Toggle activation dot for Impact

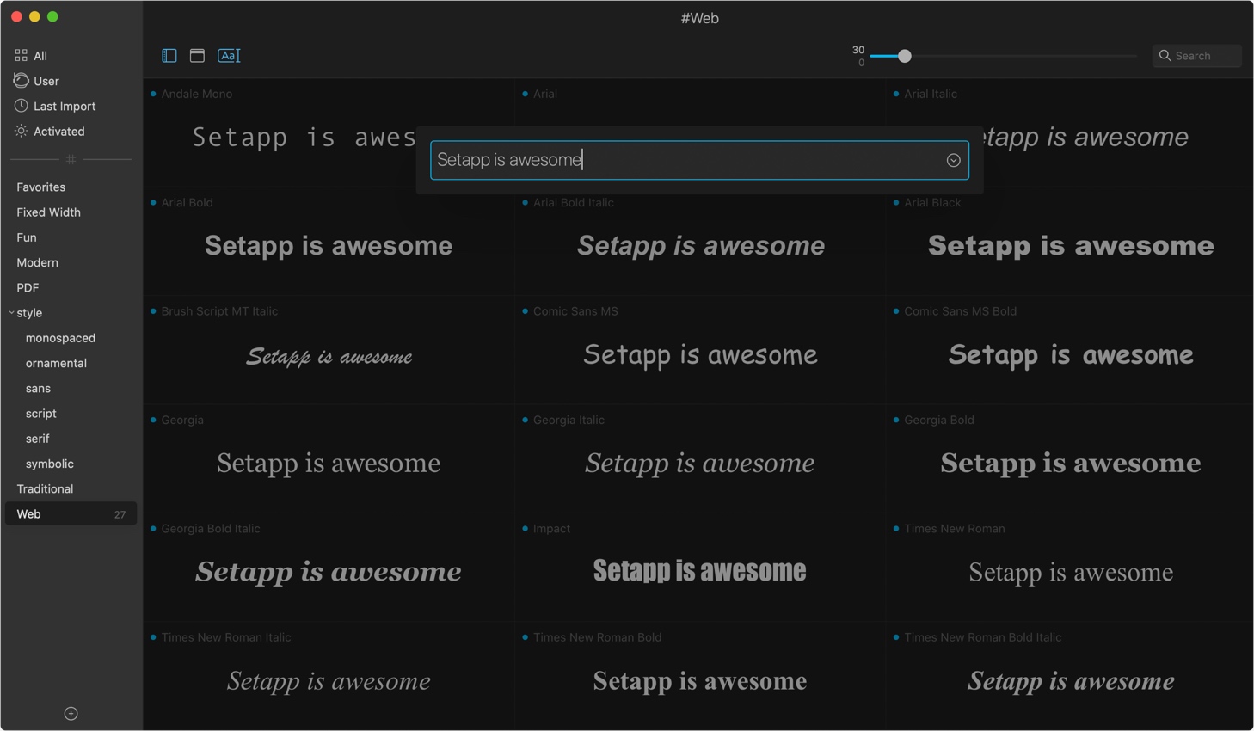click(x=525, y=529)
